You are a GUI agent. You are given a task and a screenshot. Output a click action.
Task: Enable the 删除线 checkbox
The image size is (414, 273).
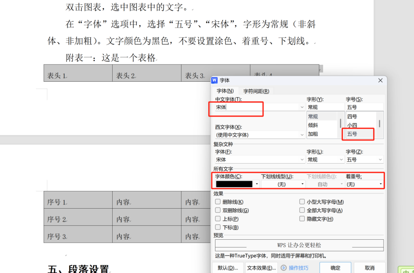pos(218,202)
